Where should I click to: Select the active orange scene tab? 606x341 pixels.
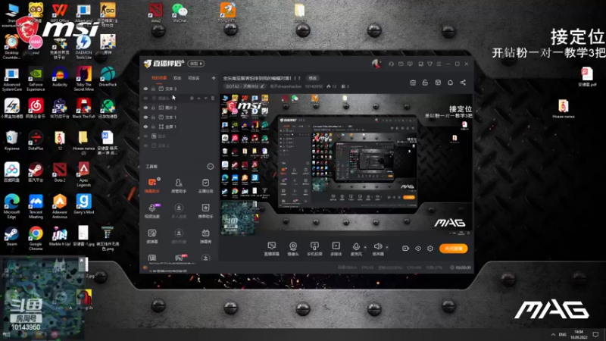(159, 78)
